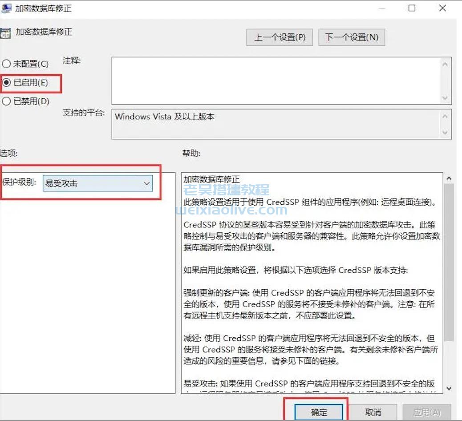Click the 应用(A) button
The image size is (462, 421).
427,412
